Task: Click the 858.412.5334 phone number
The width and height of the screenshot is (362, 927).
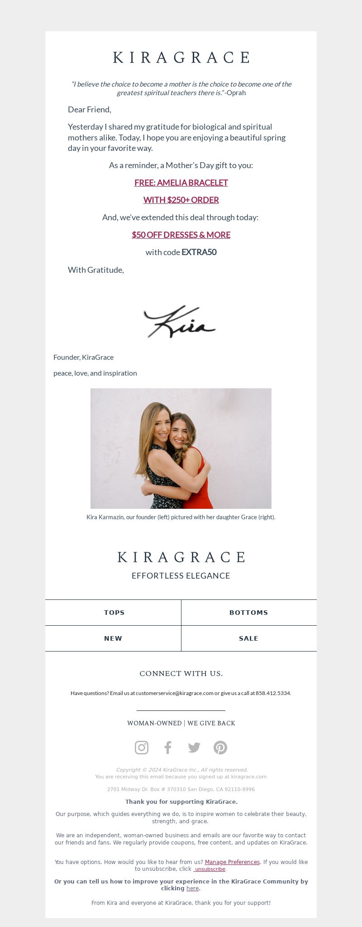Action: pyautogui.click(x=273, y=693)
